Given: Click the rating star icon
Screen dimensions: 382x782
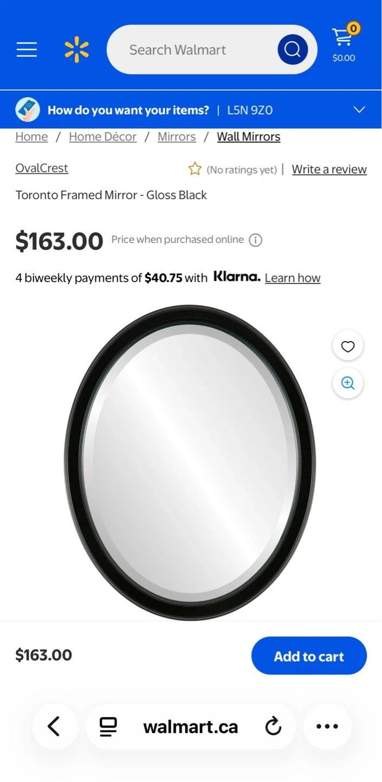Looking at the screenshot, I should coord(195,169).
